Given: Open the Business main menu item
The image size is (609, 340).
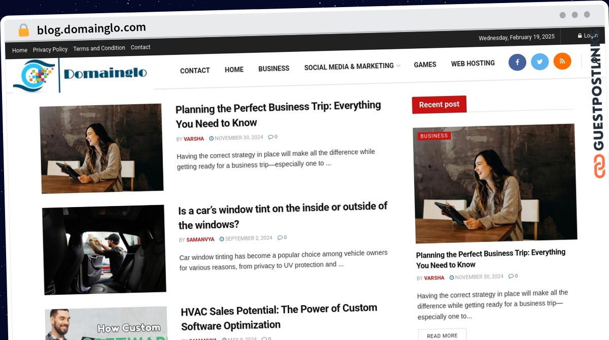Looking at the screenshot, I should tap(274, 69).
